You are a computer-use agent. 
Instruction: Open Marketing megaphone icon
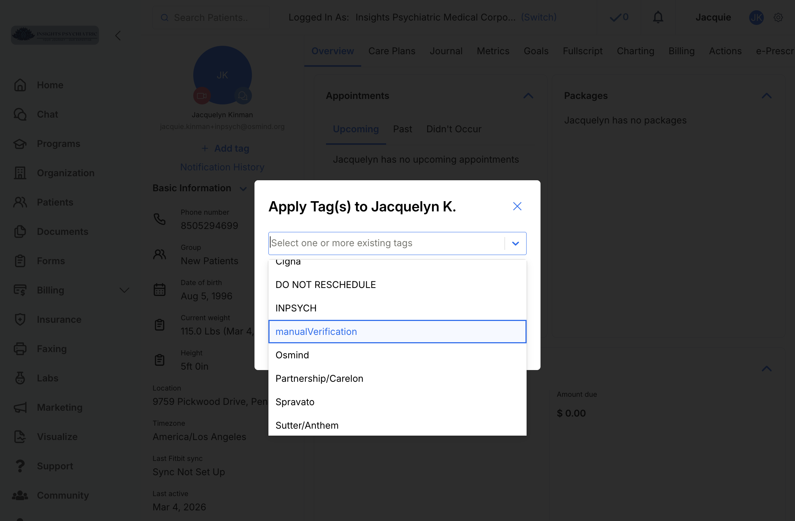point(20,407)
